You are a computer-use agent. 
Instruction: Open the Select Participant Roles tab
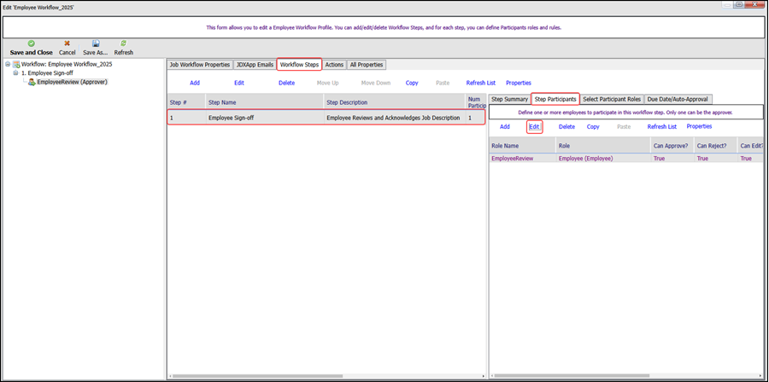click(611, 99)
